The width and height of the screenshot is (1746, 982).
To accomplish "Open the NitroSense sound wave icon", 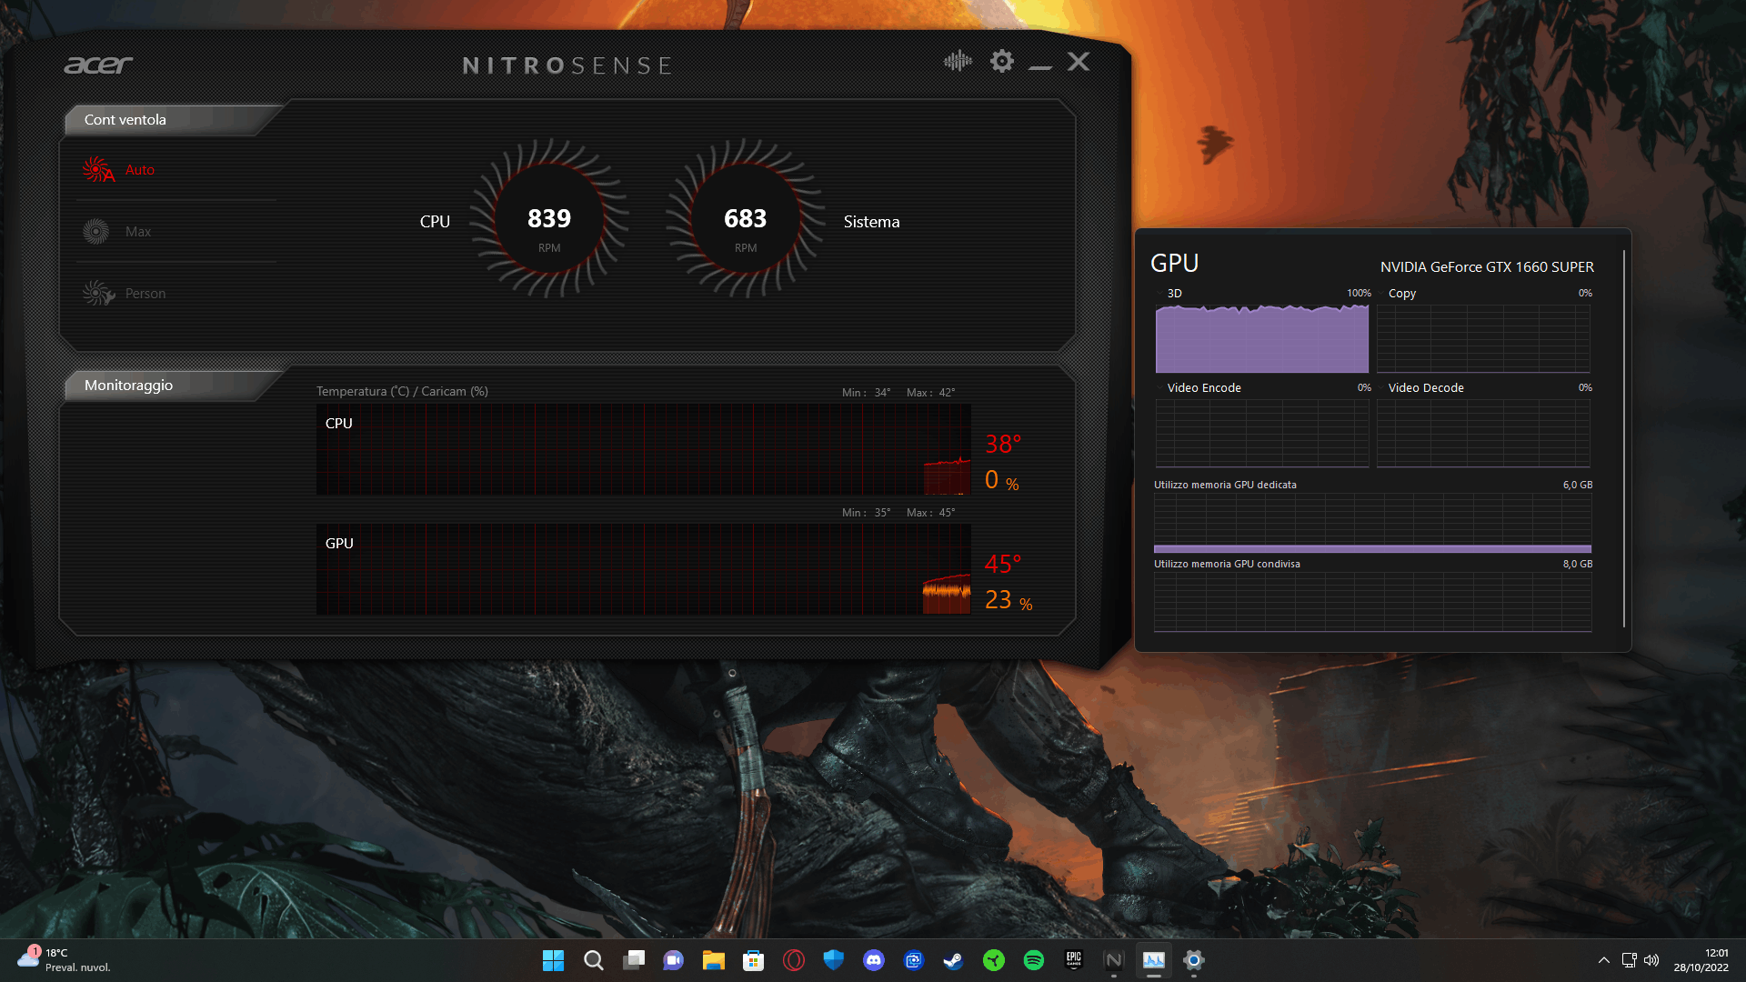I will pyautogui.click(x=958, y=61).
